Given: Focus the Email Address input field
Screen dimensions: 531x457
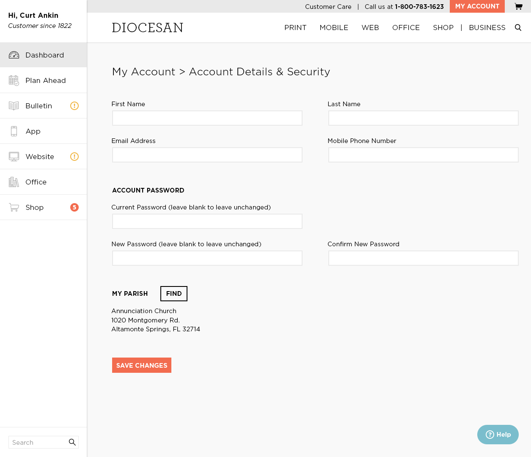Looking at the screenshot, I should 207,155.
